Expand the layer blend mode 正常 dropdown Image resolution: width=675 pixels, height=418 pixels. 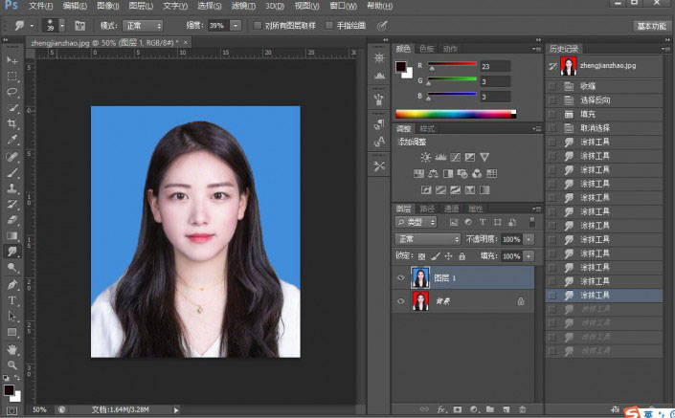pos(428,239)
